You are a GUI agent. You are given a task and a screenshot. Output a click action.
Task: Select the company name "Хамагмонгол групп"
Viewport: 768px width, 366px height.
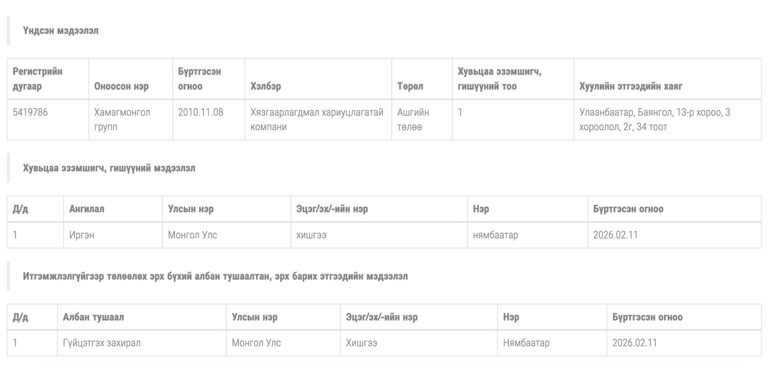[122, 119]
